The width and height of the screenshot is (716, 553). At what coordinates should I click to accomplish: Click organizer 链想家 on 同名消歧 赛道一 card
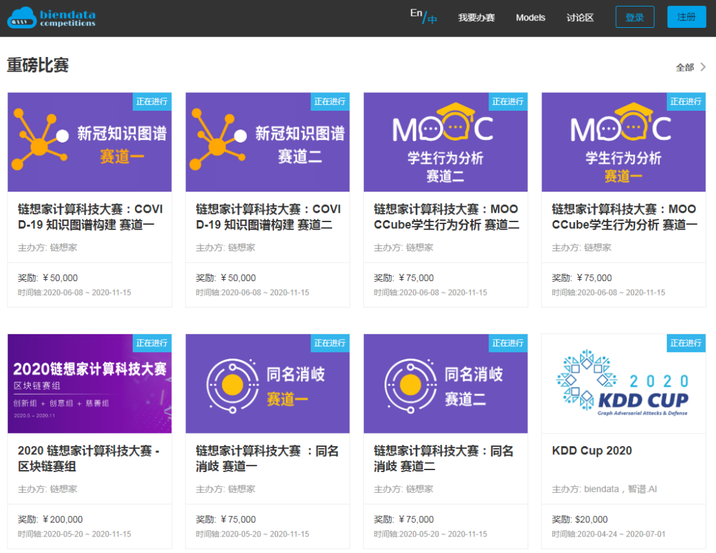click(241, 489)
